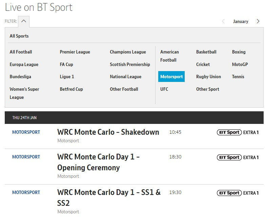
Task: Go to next month arrow
Action: [x=258, y=21]
